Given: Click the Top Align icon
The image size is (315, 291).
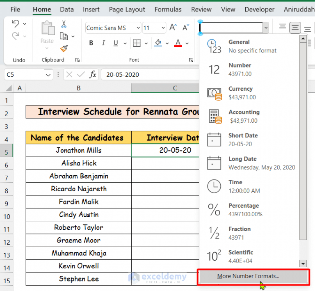Looking at the screenshot, I should (x=283, y=26).
